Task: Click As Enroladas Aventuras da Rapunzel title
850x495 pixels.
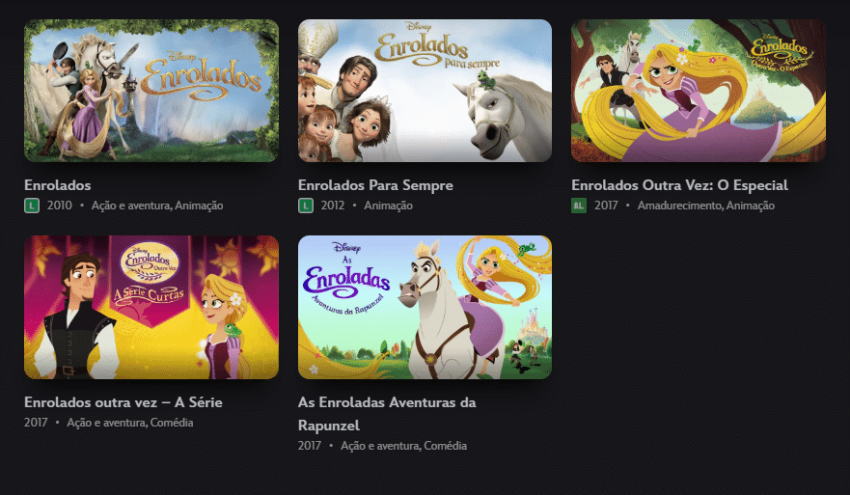Action: (387, 414)
